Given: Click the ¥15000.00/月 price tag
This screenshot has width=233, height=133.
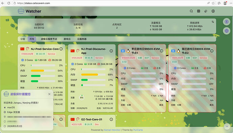Looking at the screenshot, I should [128, 58].
